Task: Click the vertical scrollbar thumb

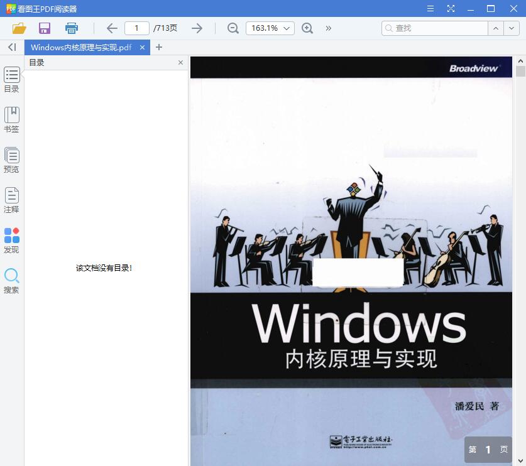Action: click(x=520, y=72)
